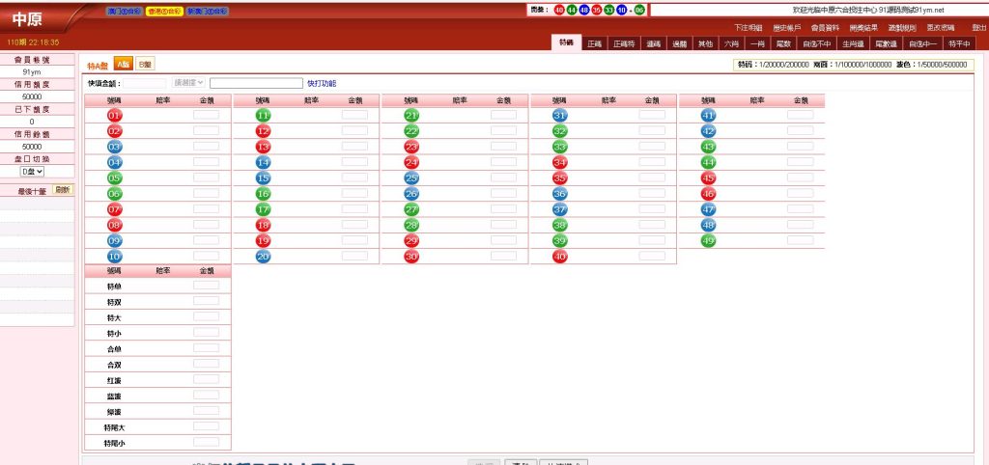Switch to the A版 board toggle
989x465 pixels.
click(123, 64)
